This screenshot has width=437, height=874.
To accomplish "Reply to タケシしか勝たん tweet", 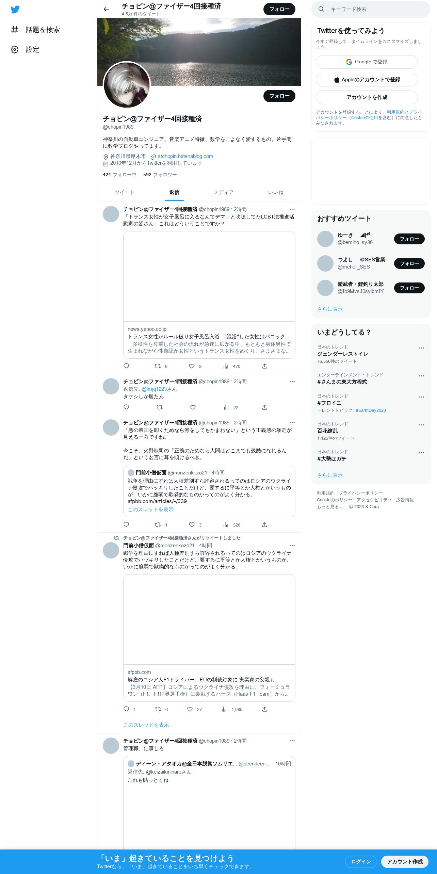I will pyautogui.click(x=126, y=407).
